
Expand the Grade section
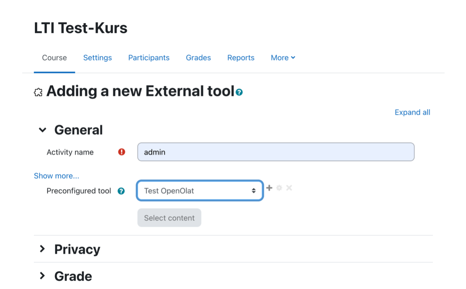click(43, 276)
